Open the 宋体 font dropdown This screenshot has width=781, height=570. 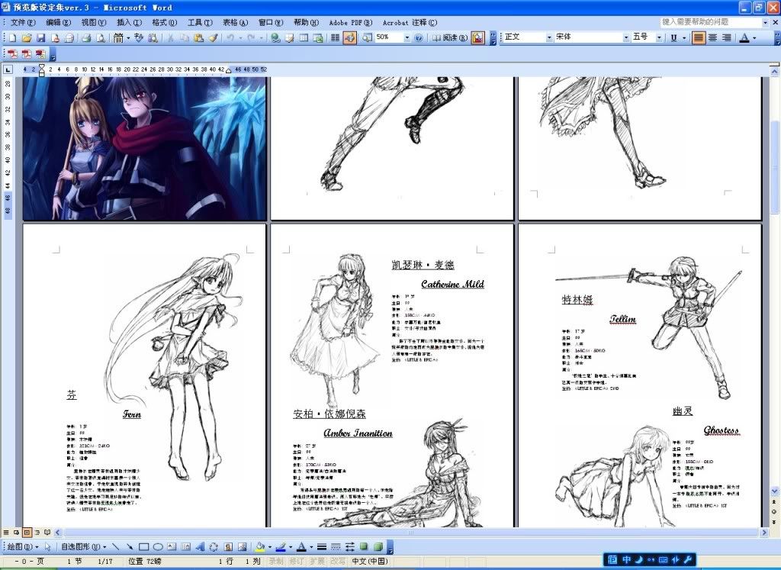[x=625, y=38]
